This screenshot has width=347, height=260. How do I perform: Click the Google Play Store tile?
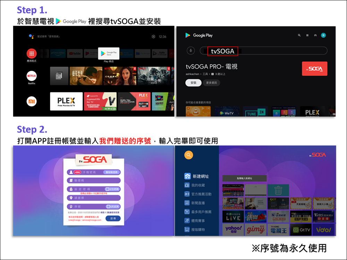(x=109, y=53)
